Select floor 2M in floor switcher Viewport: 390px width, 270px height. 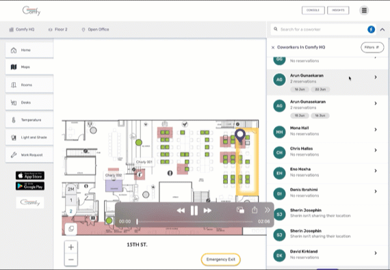point(71,189)
